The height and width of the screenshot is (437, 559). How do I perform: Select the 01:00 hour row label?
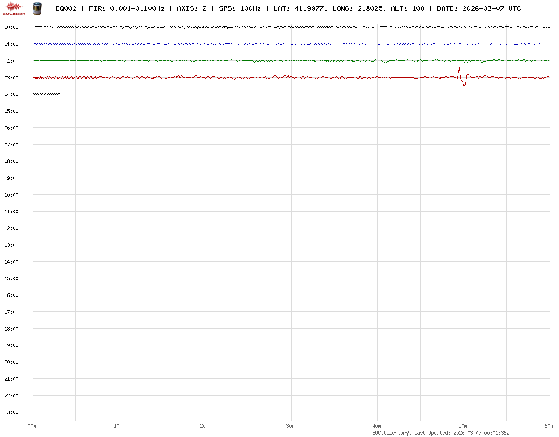click(x=11, y=44)
